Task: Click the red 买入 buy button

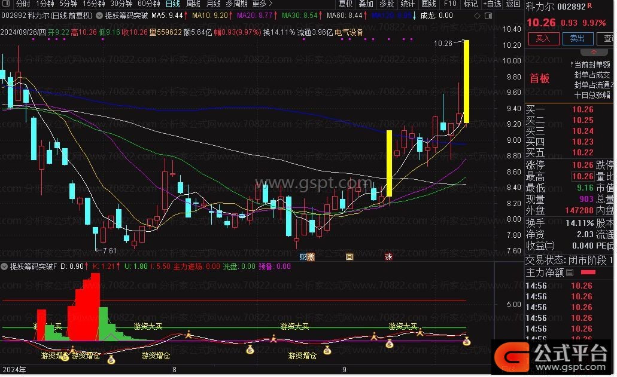Action: (543, 38)
